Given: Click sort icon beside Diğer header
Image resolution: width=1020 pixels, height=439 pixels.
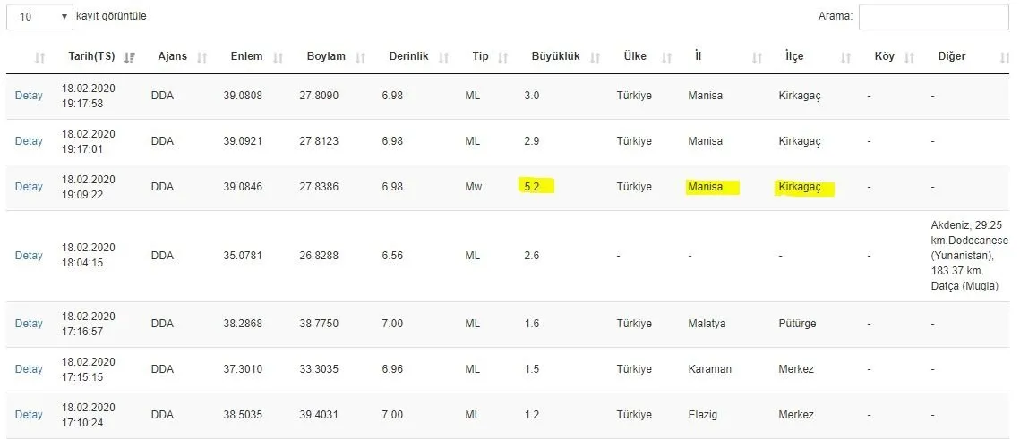Looking at the screenshot, I should coord(1005,58).
